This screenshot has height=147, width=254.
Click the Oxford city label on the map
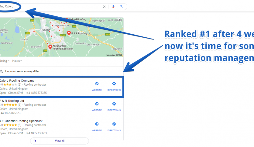pos(45,30)
